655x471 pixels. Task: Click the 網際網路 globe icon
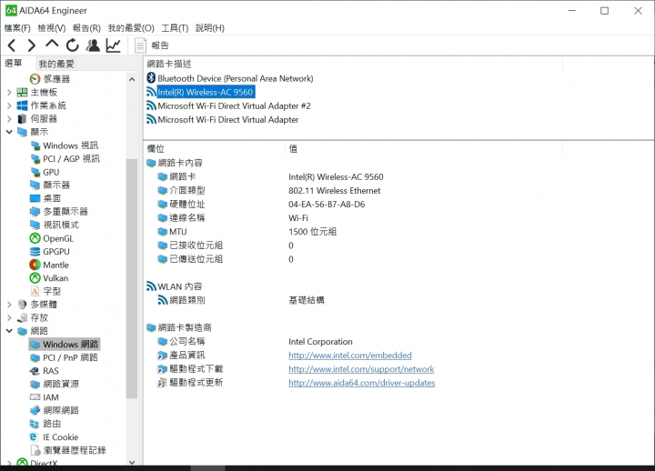point(35,410)
